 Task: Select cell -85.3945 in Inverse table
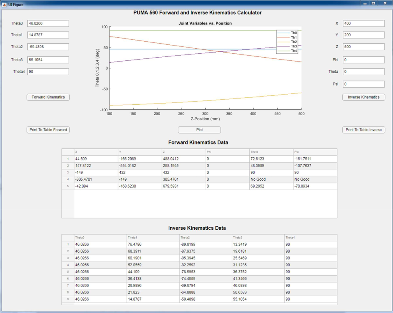206,258
